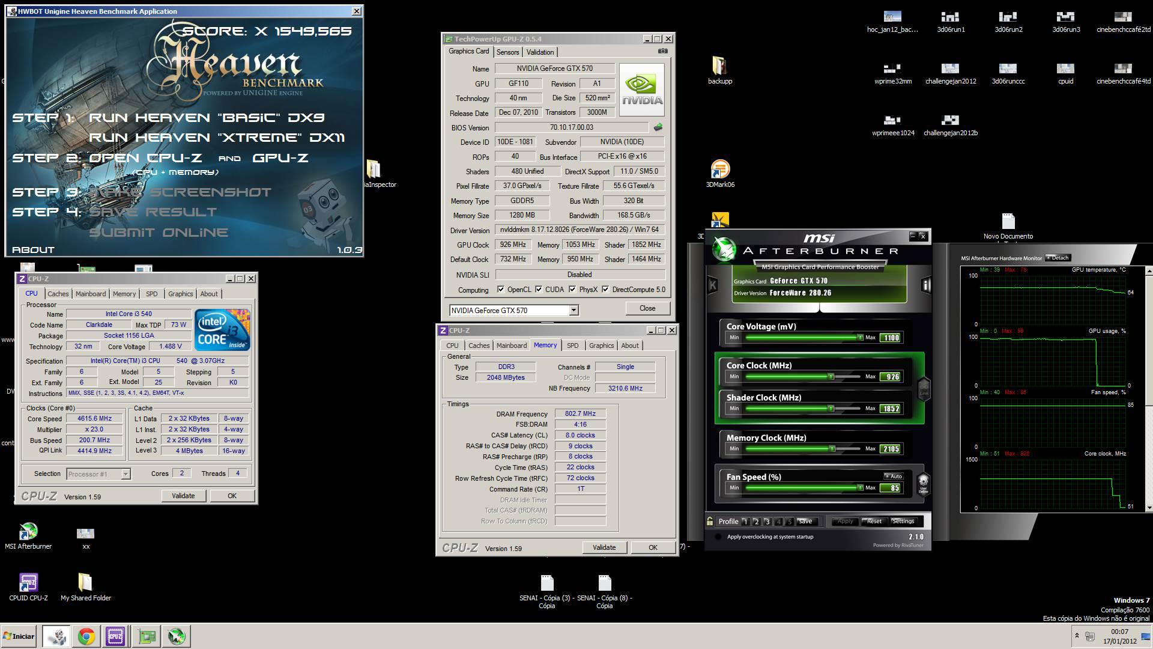Click the fan User Define gear icon

923,483
